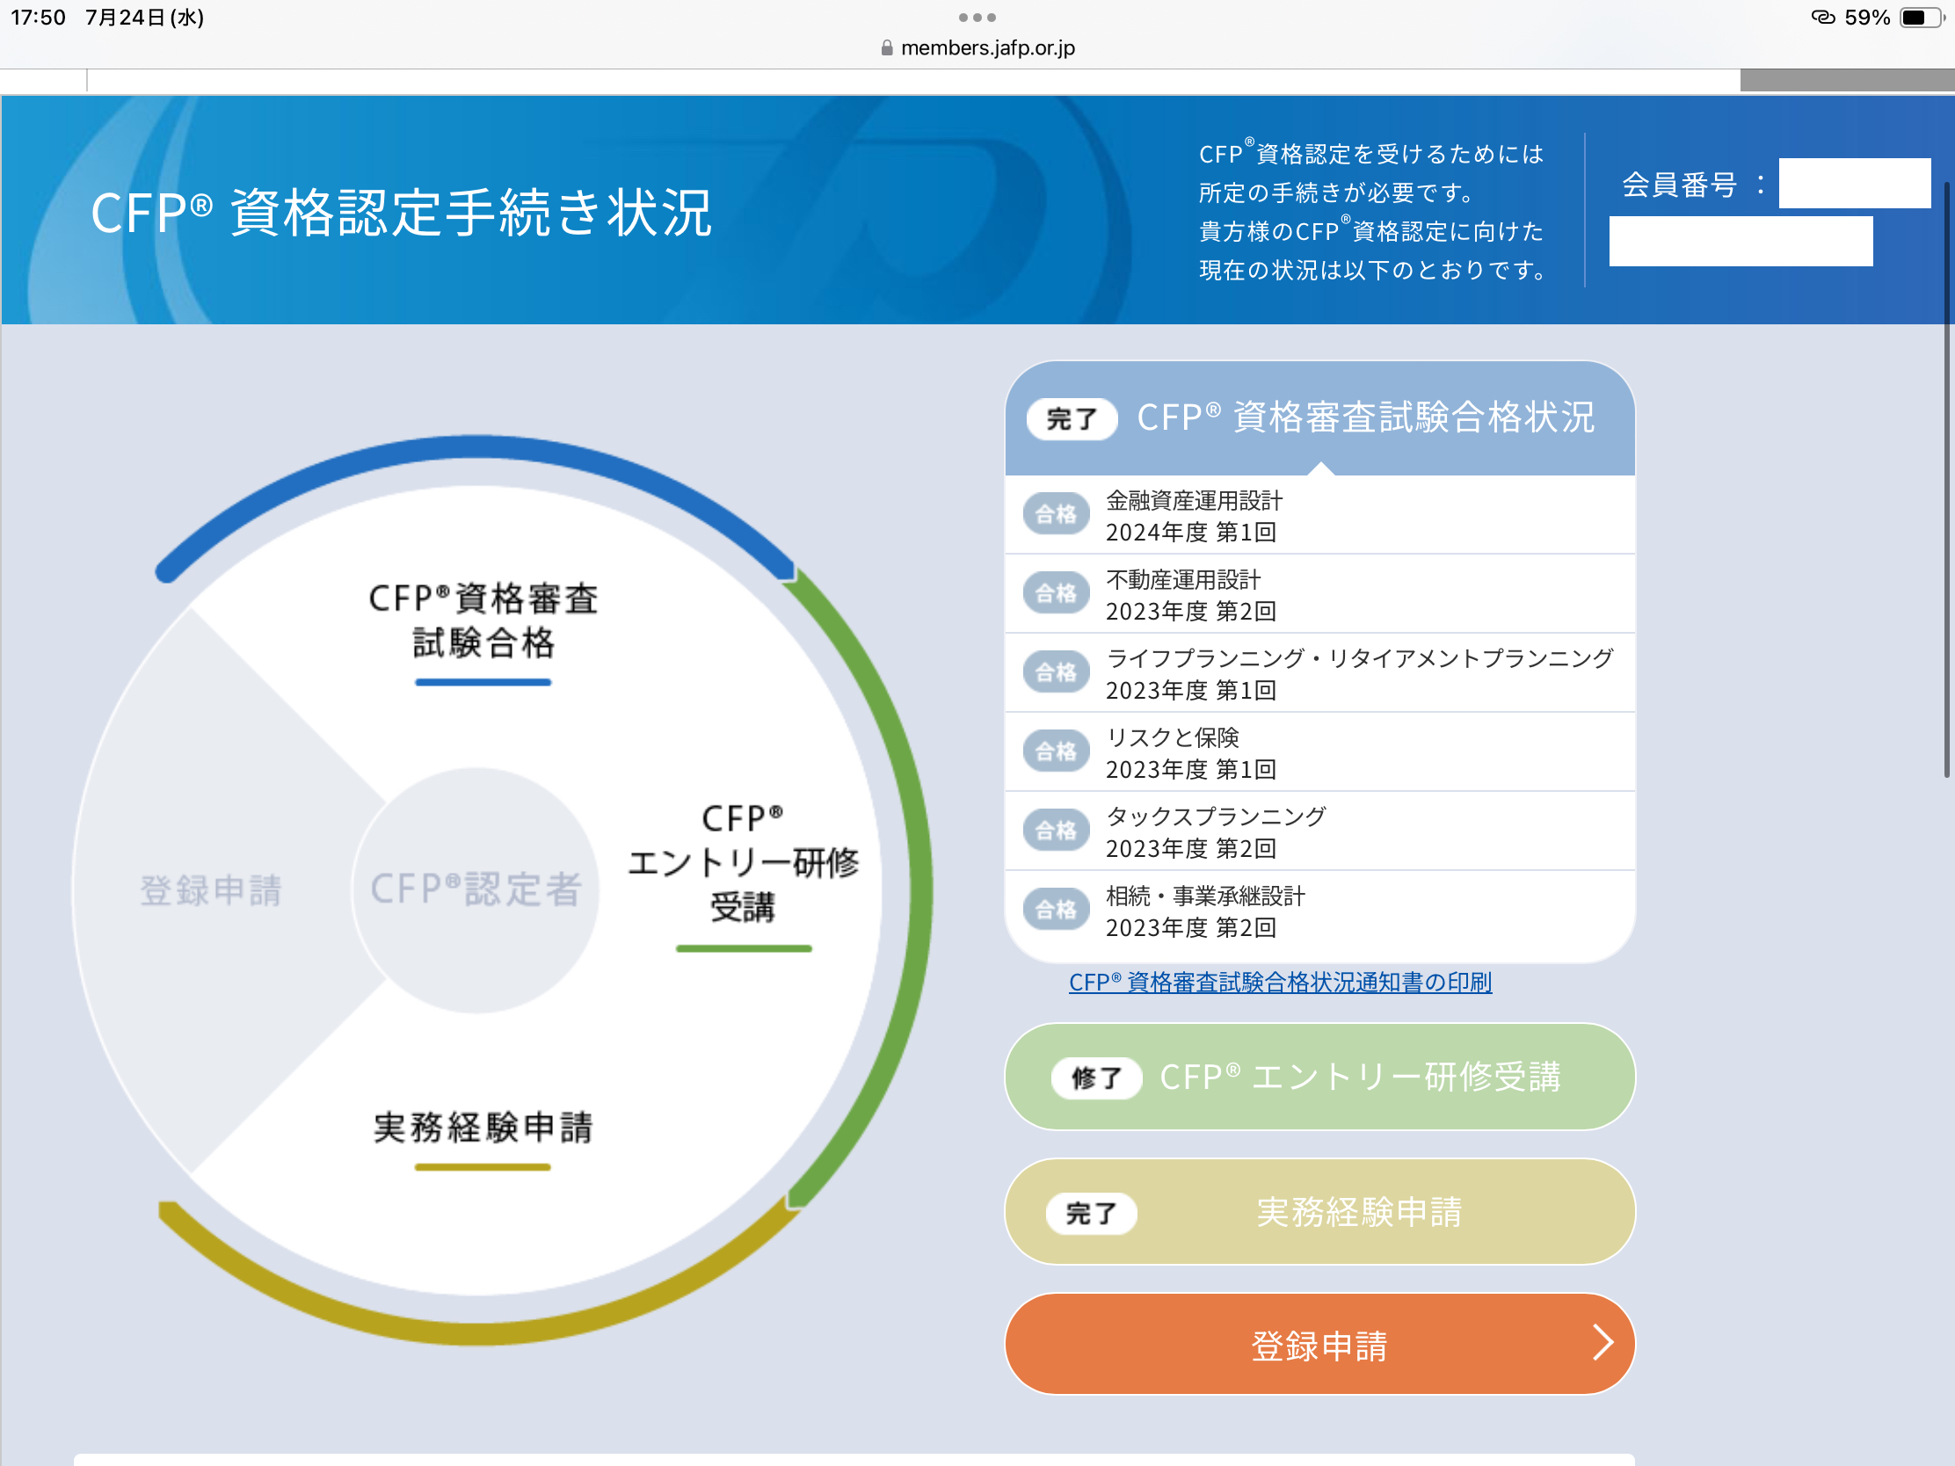The height and width of the screenshot is (1466, 1955).
Task: Click the 登録申請 orange button
Action: 1319,1344
